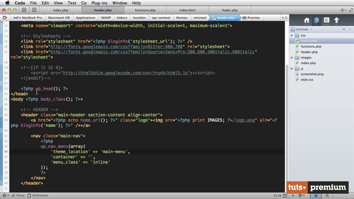The width and height of the screenshot is (354, 199).
Task: Open the Edit menu
Action: click(x=45, y=3)
